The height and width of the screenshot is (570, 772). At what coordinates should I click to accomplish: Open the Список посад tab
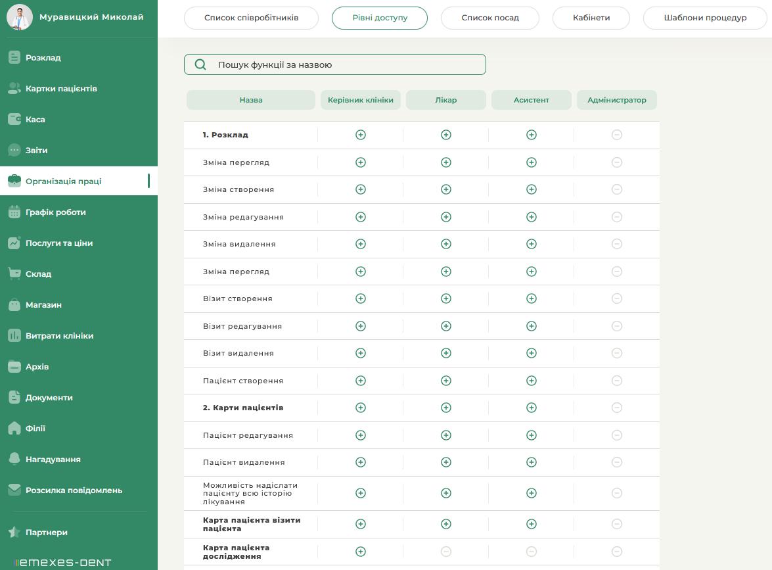click(x=490, y=18)
